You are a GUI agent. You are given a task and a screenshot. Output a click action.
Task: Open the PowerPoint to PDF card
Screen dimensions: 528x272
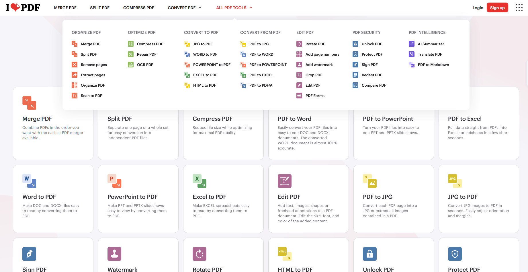[x=138, y=199]
